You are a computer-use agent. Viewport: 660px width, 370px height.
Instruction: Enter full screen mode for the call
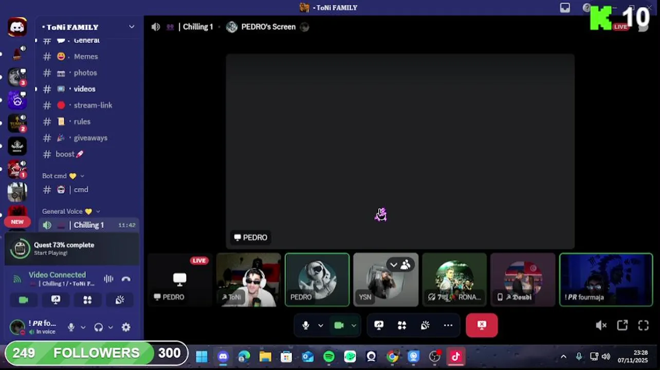point(644,325)
